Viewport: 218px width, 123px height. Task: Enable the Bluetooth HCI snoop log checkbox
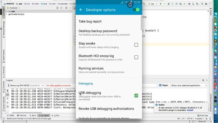[136, 57]
